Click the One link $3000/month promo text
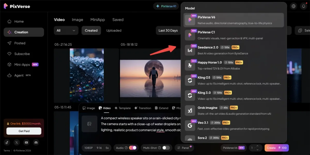310x155 pixels. (x=24, y=123)
